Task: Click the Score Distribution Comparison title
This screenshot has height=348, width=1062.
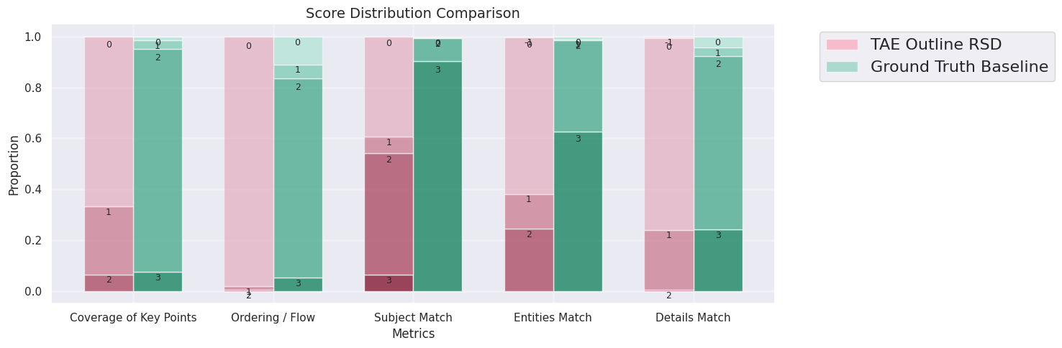Action: click(412, 13)
